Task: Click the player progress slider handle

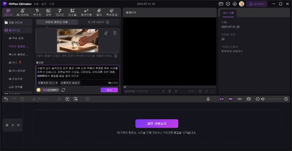Action: click(125, 87)
